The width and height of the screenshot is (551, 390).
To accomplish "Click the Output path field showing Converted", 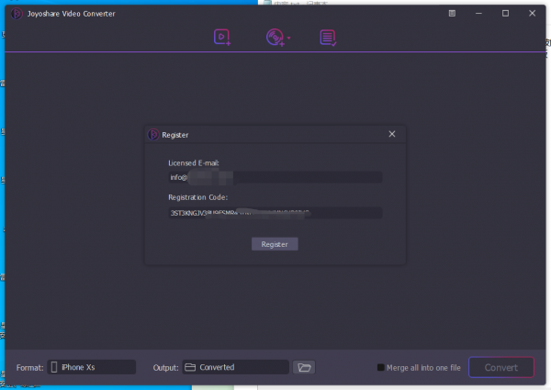I will click(x=235, y=367).
